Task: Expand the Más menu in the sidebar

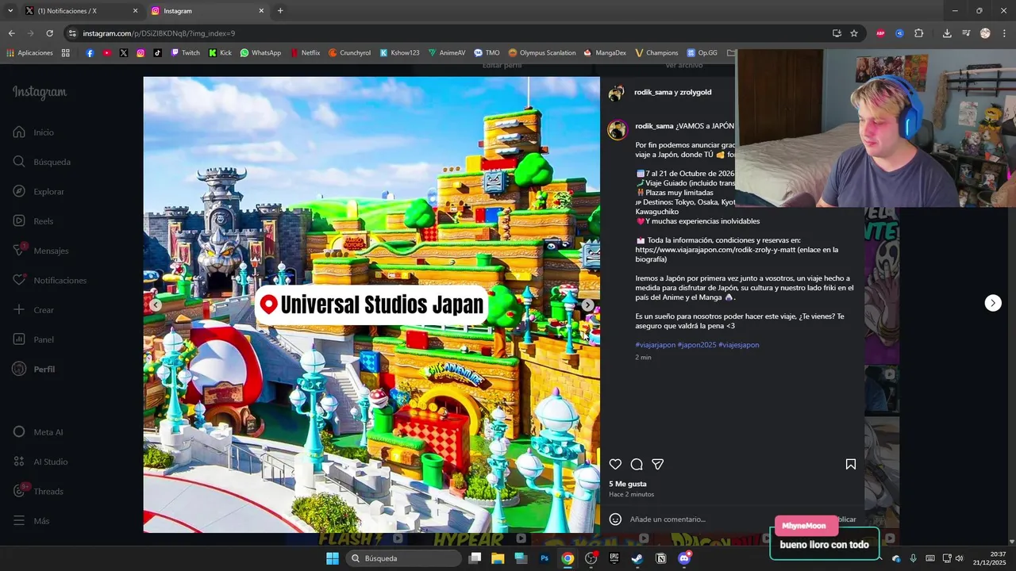Action: point(31,521)
